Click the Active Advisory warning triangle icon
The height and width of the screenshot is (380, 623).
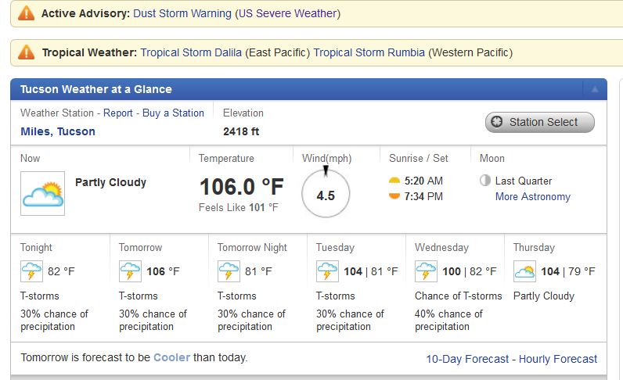[27, 13]
